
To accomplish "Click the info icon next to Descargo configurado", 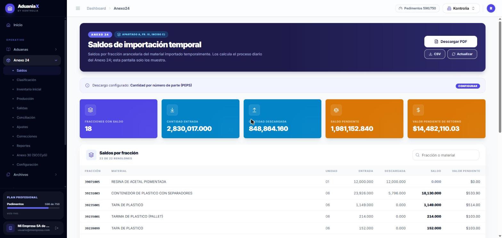I will pos(87,85).
